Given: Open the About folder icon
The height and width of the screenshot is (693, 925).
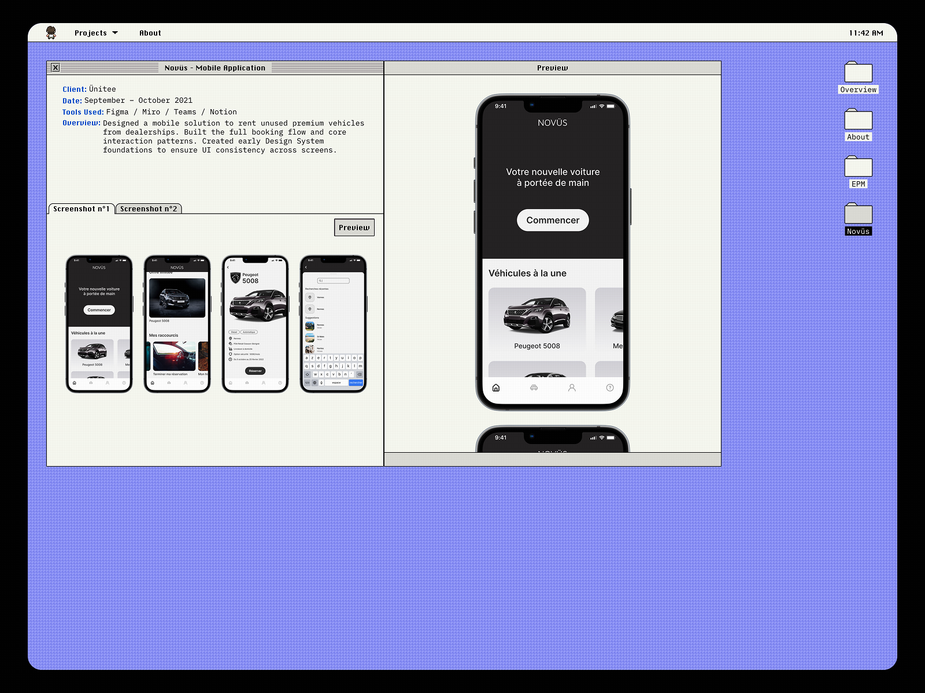Looking at the screenshot, I should 858,121.
